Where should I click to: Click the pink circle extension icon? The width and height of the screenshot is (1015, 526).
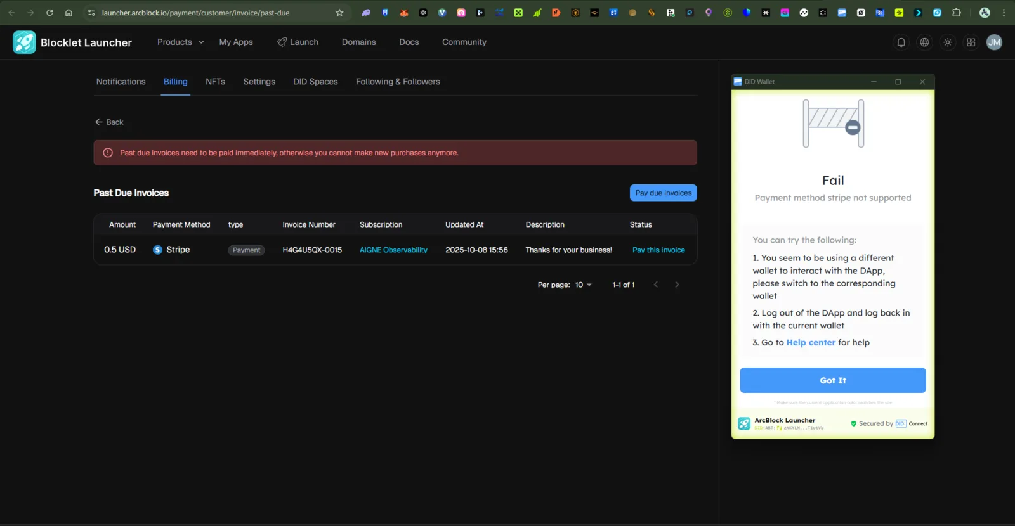461,13
